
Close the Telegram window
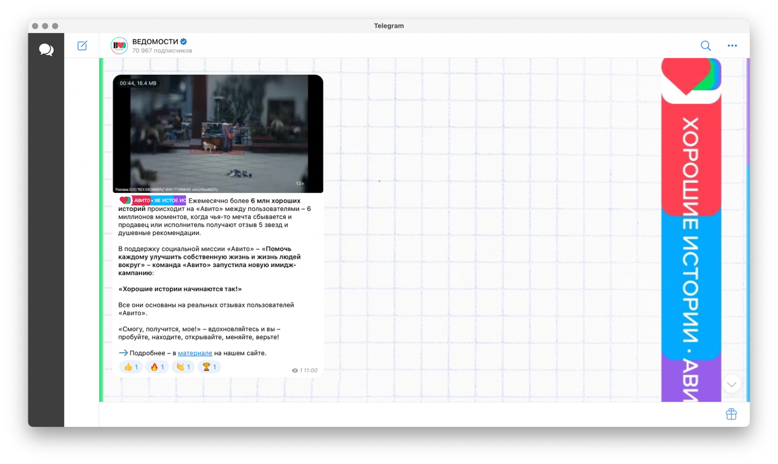pyautogui.click(x=35, y=26)
